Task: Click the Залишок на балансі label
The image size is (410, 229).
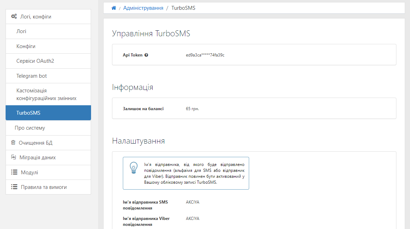Action: [x=143, y=109]
